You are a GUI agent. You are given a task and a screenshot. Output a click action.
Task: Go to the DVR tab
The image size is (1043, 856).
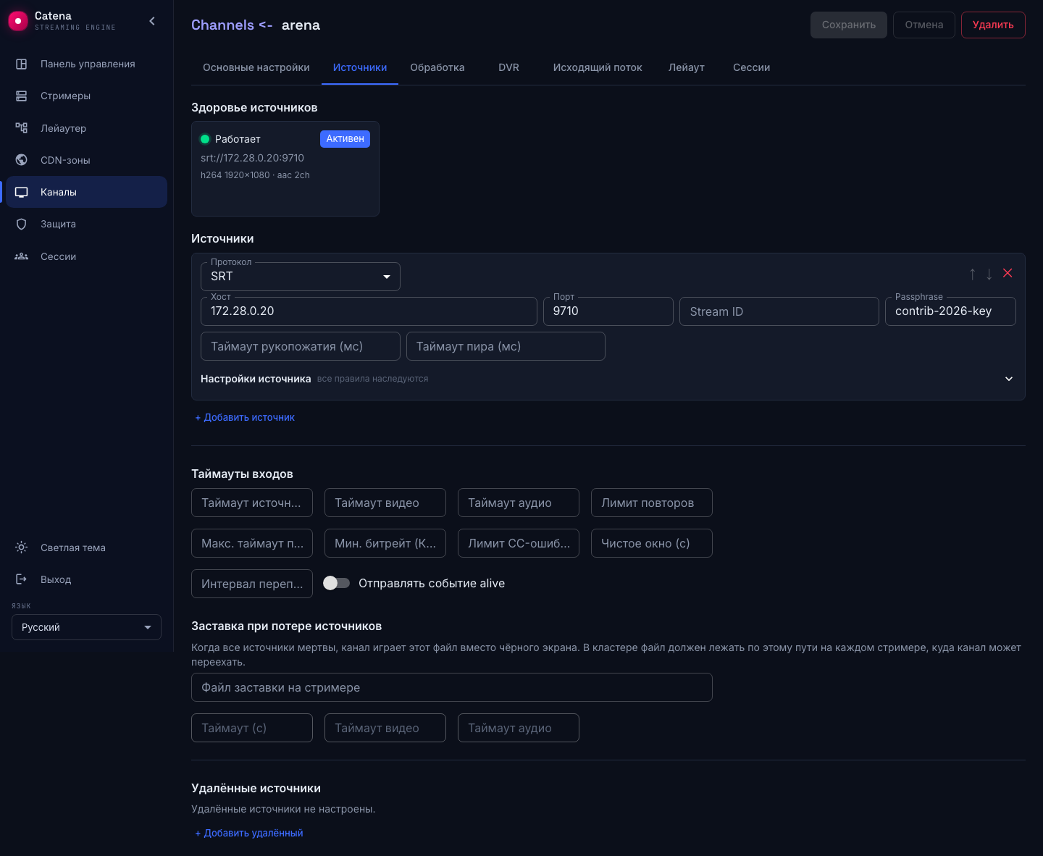(x=509, y=67)
